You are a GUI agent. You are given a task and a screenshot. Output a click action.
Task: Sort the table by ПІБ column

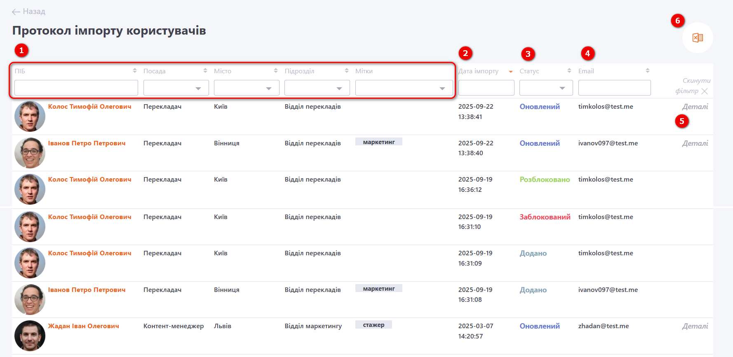tap(134, 71)
